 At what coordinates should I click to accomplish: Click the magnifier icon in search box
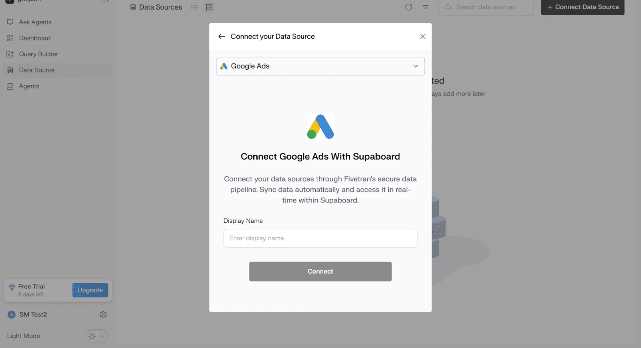[448, 7]
